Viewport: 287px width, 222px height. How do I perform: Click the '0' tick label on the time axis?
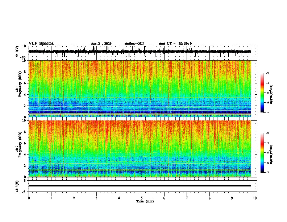29,198
